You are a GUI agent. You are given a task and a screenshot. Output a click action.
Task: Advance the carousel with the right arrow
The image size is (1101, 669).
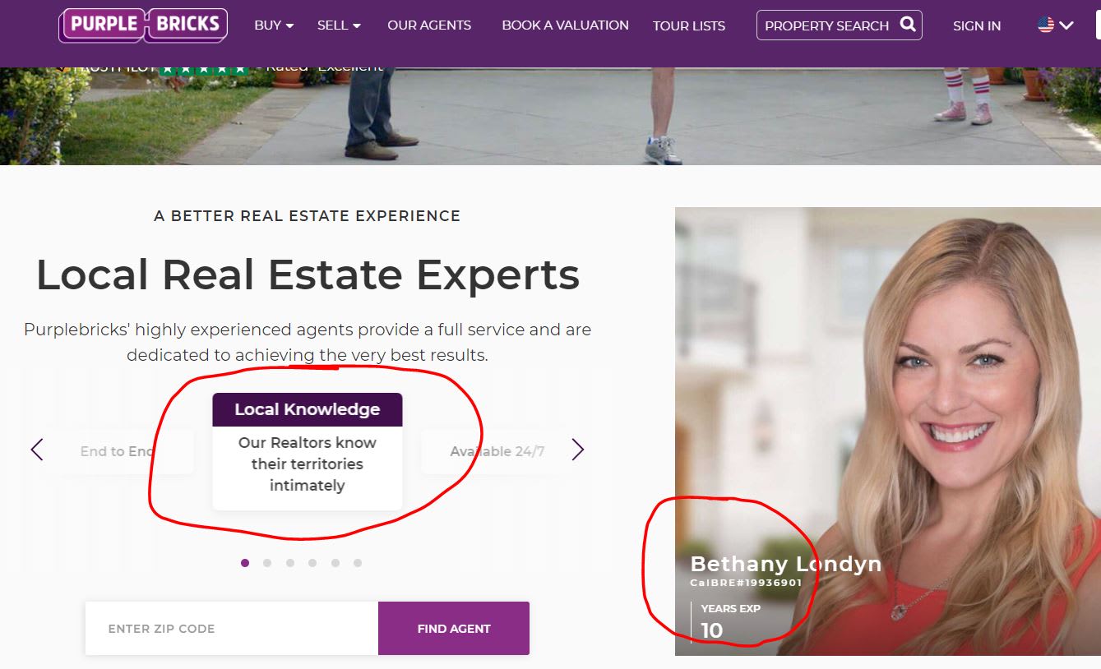[x=577, y=450]
